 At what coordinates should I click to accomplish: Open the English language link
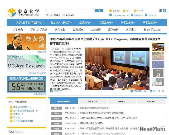coord(116,11)
